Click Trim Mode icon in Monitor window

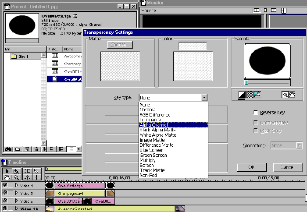(x=274, y=10)
